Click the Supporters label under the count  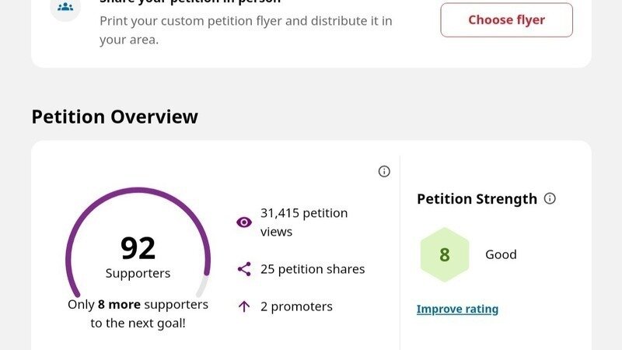[x=138, y=274]
